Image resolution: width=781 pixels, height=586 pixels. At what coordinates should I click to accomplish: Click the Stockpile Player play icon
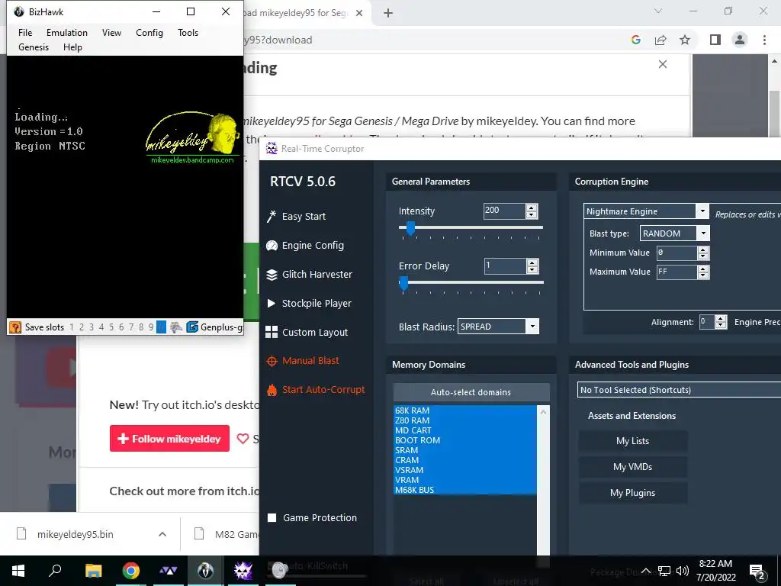pos(272,303)
